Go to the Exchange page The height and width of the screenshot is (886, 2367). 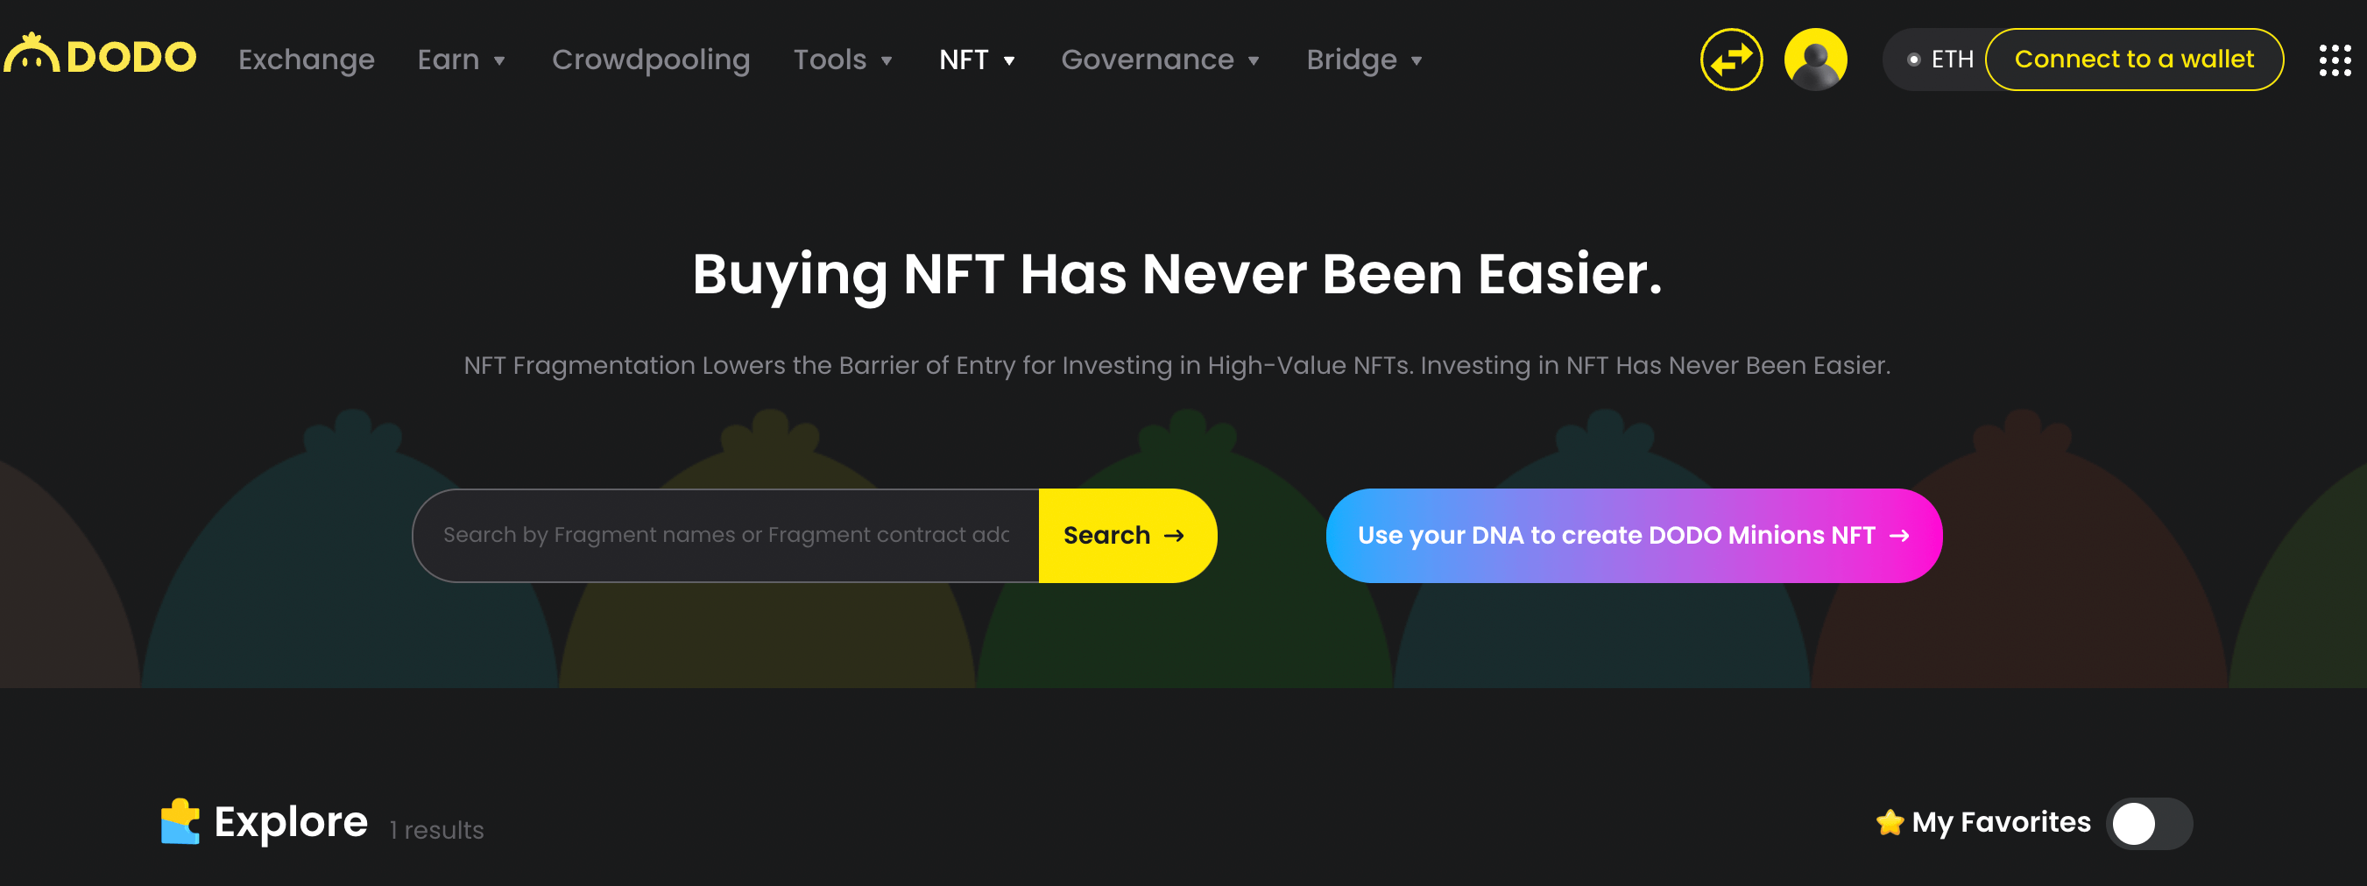coord(306,60)
